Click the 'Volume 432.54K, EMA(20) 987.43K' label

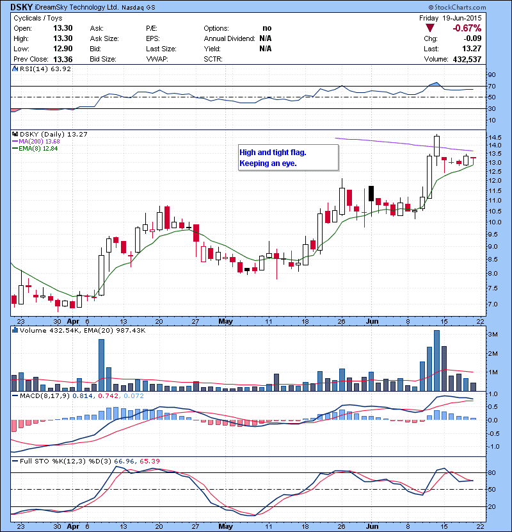coord(83,330)
